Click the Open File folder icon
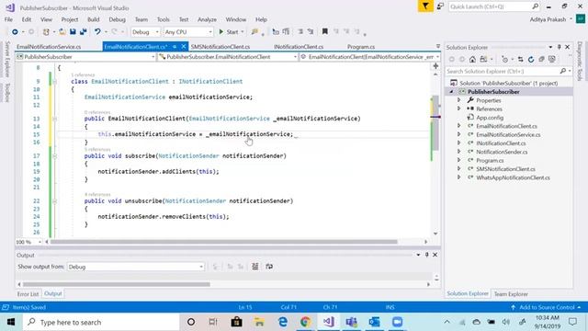588x331 pixels. tap(62, 32)
